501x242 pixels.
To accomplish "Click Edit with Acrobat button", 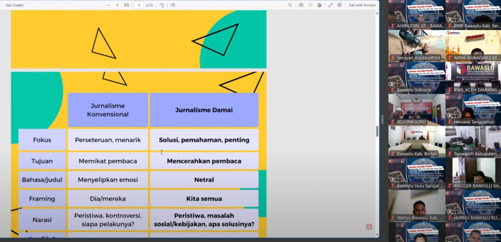I will 362,5.
